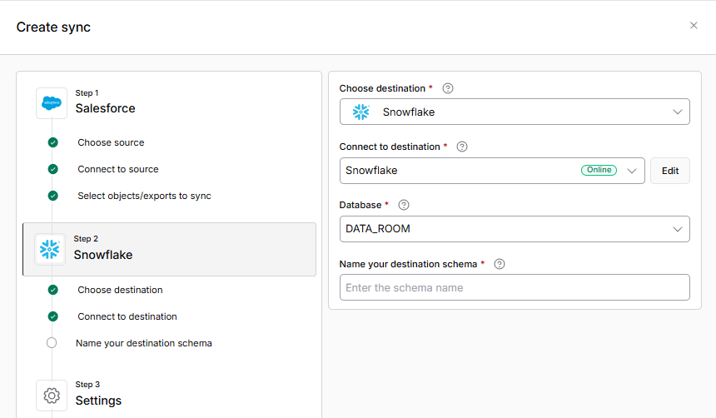Click green check beside Connect to source

pos(53,169)
